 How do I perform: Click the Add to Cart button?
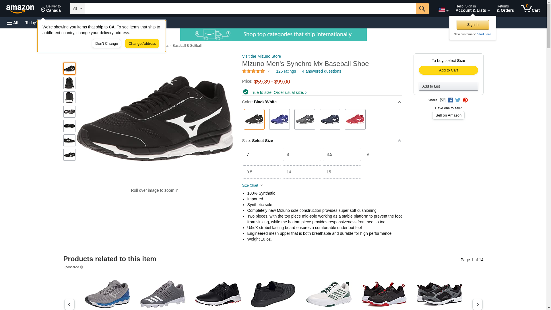pos(448,70)
